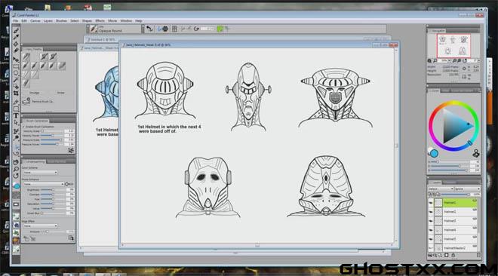
Task: Click the main color swatch in toolbox
Action: [x=17, y=186]
